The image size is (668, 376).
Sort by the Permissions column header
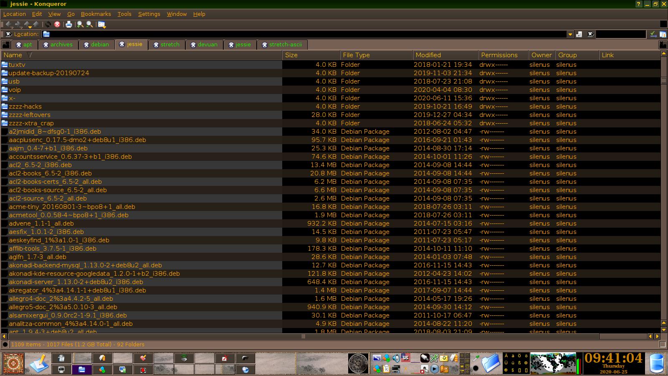coord(503,55)
